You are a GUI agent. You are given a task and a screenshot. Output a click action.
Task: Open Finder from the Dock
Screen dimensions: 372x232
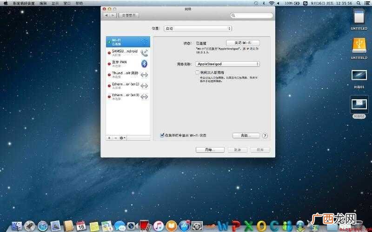(x=17, y=226)
